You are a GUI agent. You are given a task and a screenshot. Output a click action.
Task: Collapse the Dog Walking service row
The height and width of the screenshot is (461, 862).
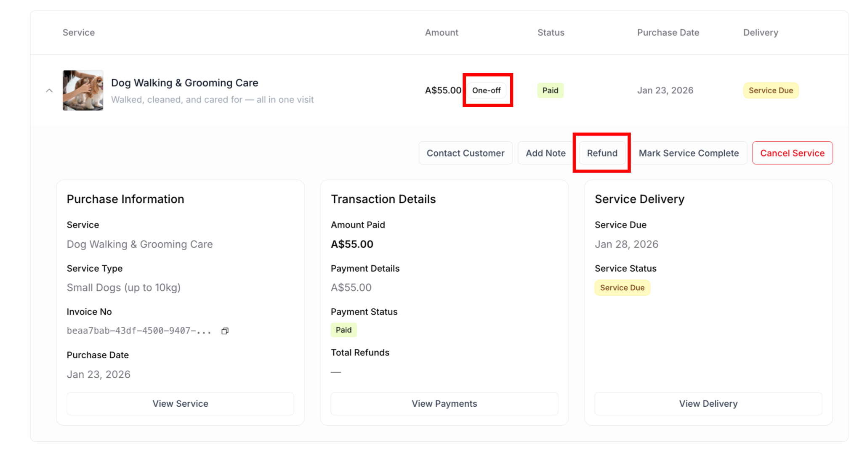tap(49, 90)
